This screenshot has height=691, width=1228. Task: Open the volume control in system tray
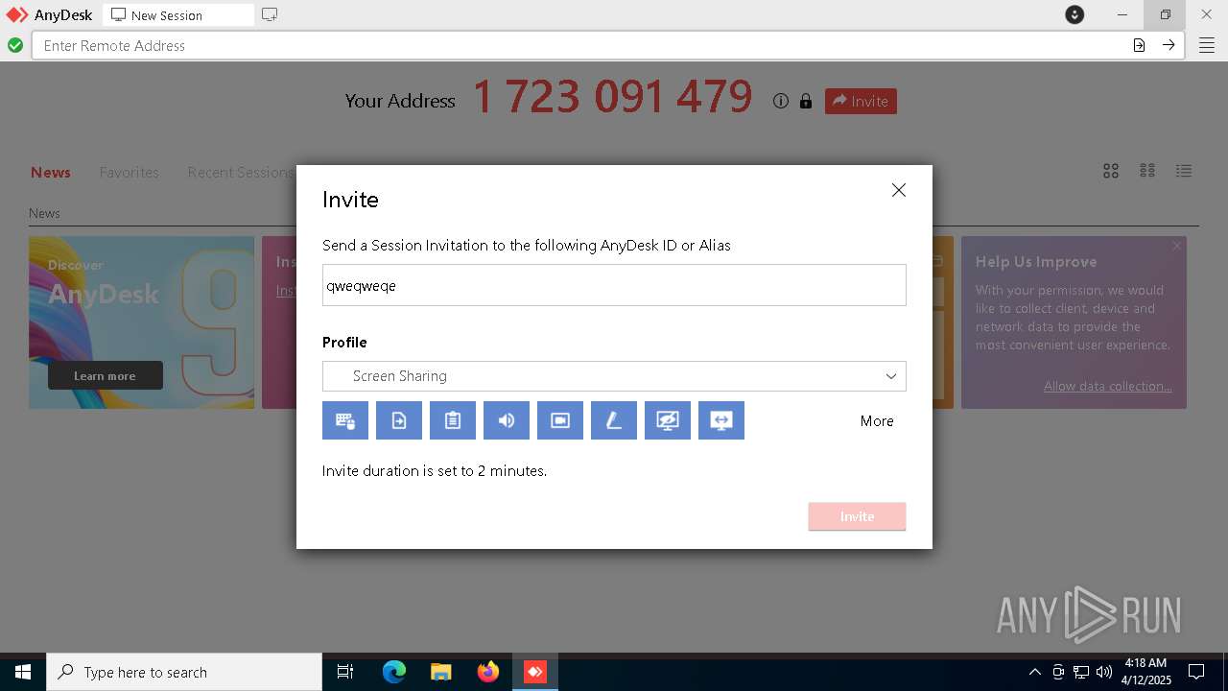(x=1104, y=672)
